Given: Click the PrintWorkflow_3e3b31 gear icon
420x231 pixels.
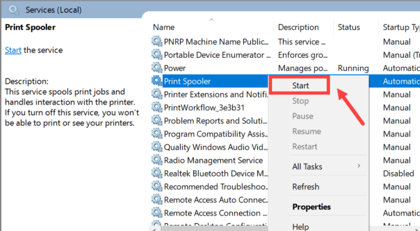Looking at the screenshot, I should click(157, 108).
